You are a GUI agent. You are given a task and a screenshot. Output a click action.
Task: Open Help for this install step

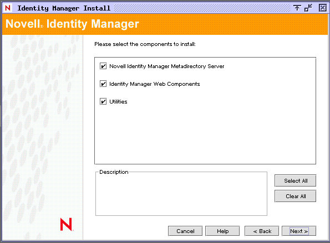[x=222, y=231]
